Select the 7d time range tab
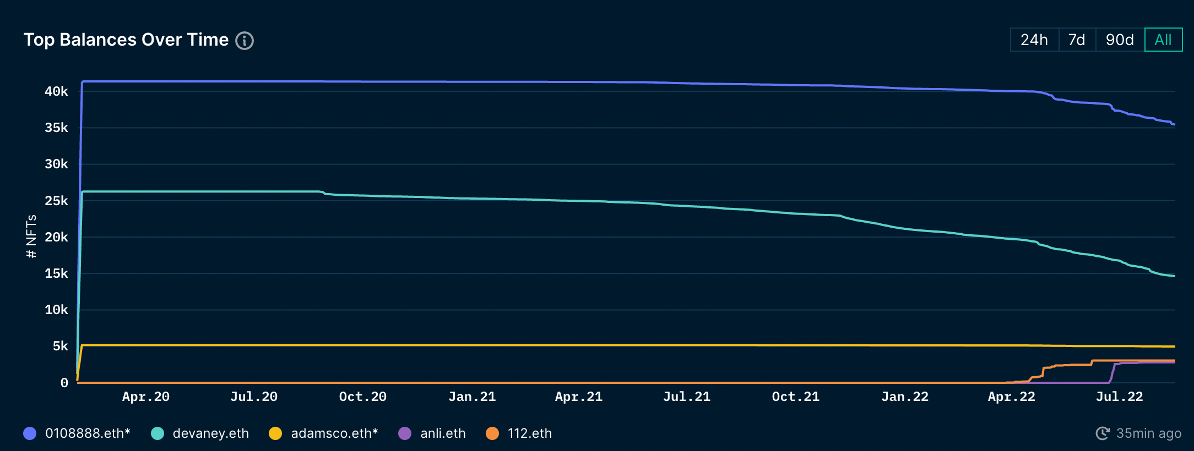The width and height of the screenshot is (1194, 451). [x=1077, y=40]
